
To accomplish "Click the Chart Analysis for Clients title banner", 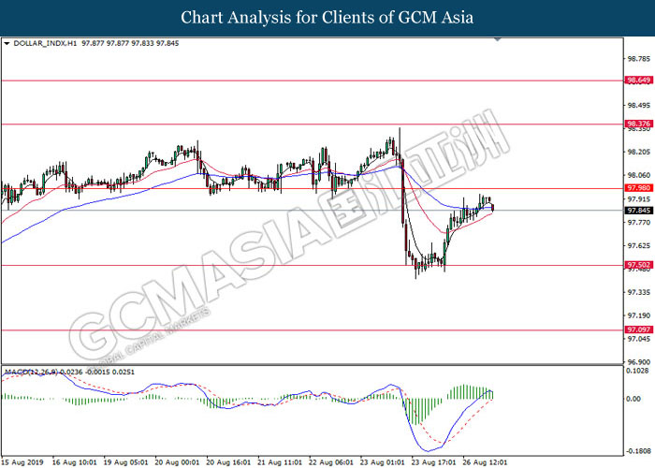I will (x=327, y=18).
